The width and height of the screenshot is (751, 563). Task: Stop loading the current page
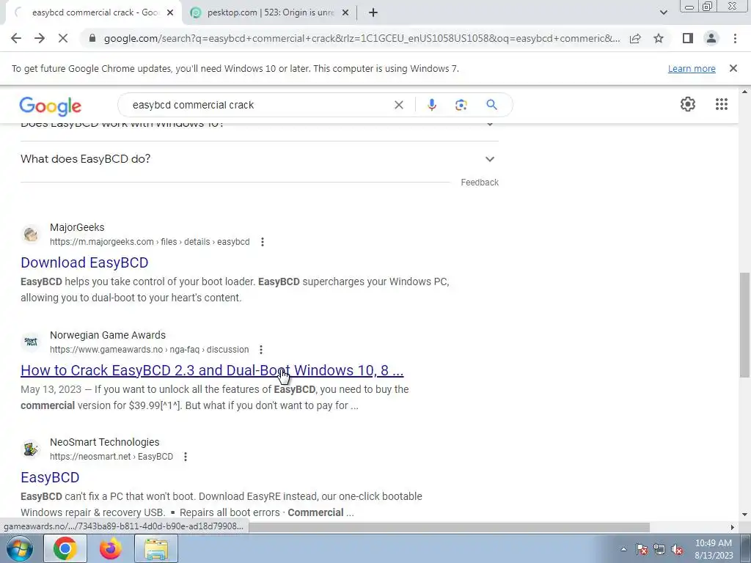point(63,38)
